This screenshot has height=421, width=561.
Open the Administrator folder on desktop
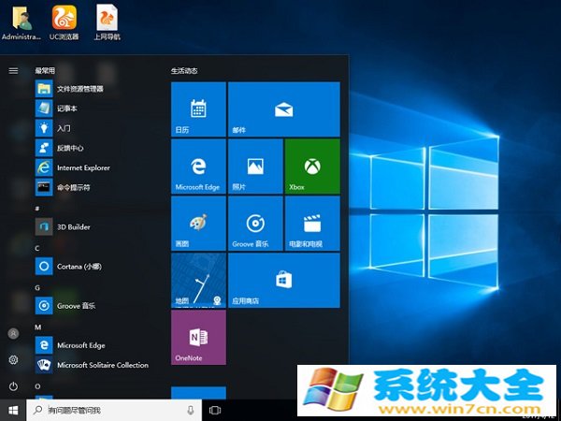[22, 22]
